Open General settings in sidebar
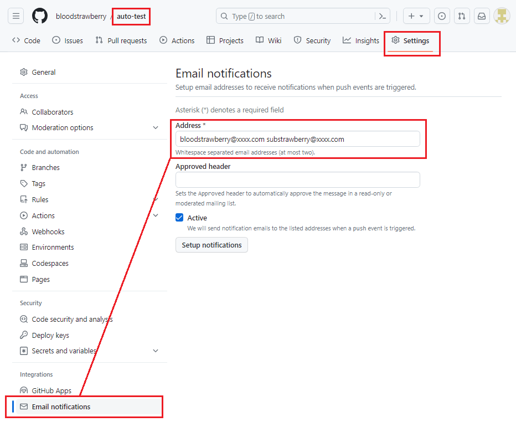 [43, 72]
